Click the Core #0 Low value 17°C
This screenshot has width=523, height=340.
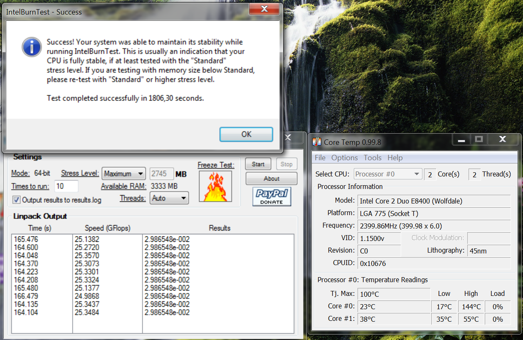444,307
